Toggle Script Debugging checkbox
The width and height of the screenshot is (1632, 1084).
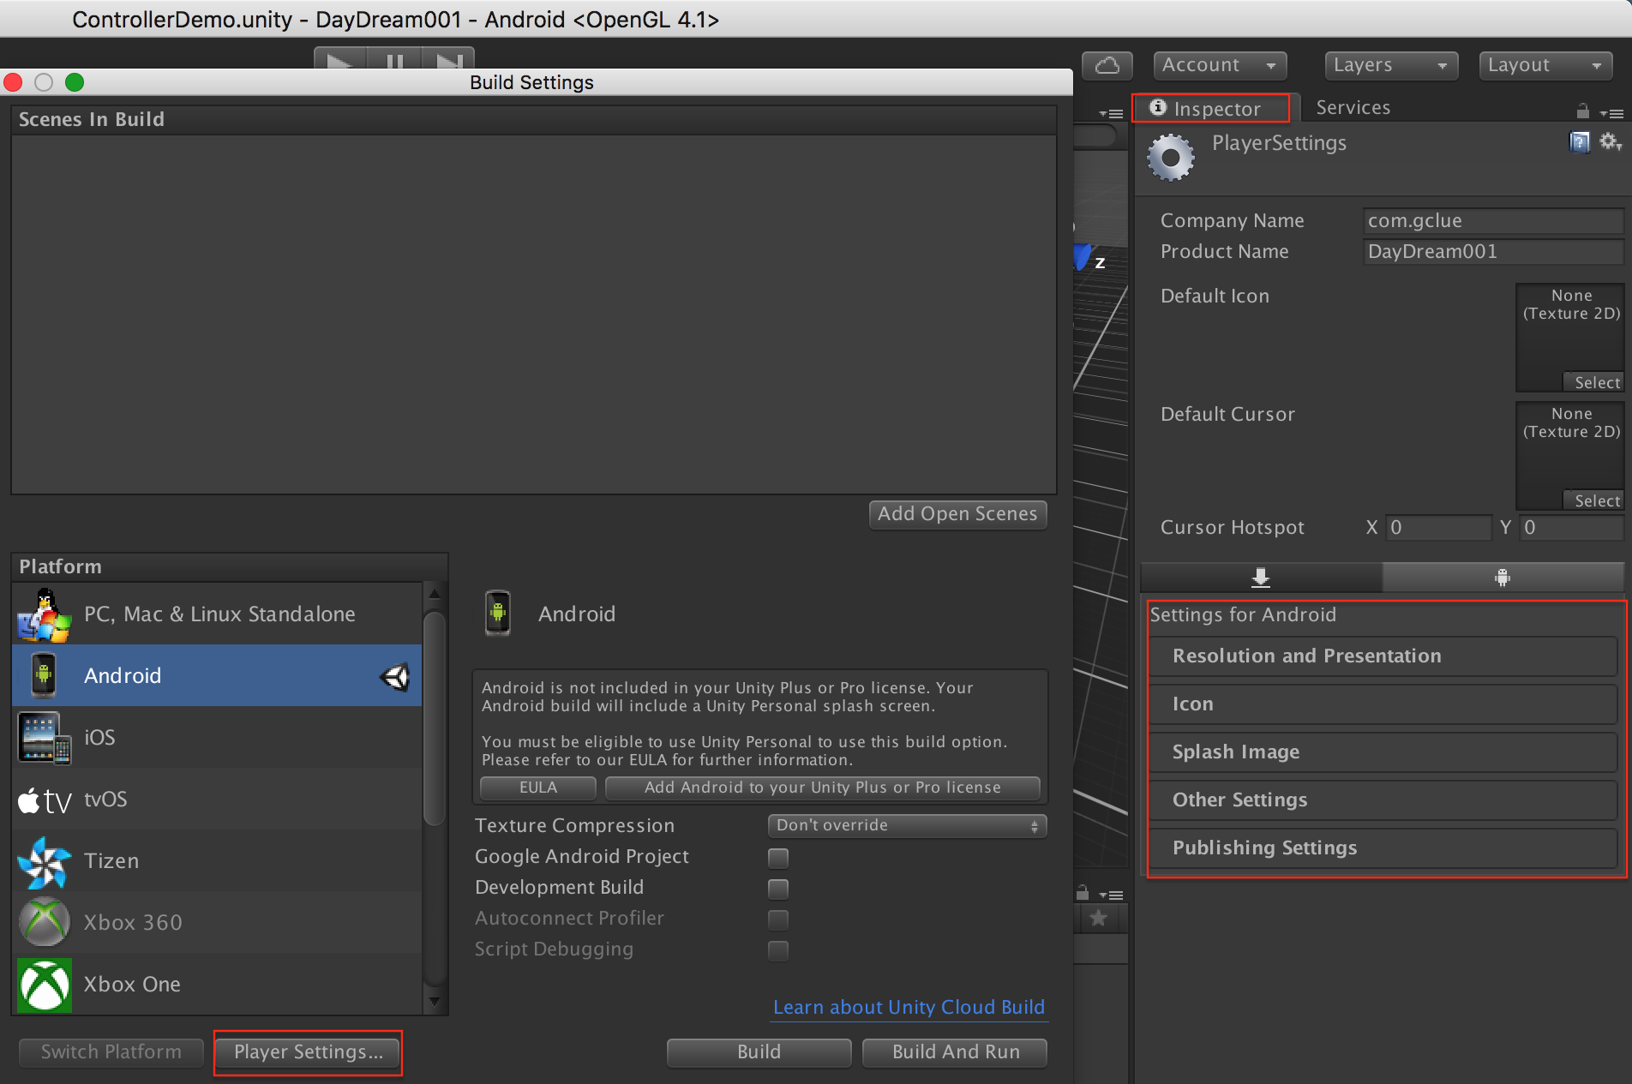coord(778,950)
